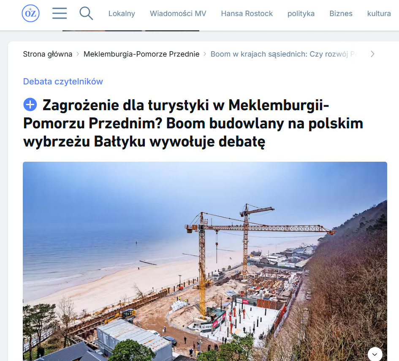Select the kultura menu item
Image resolution: width=399 pixels, height=361 pixels.
click(x=379, y=14)
